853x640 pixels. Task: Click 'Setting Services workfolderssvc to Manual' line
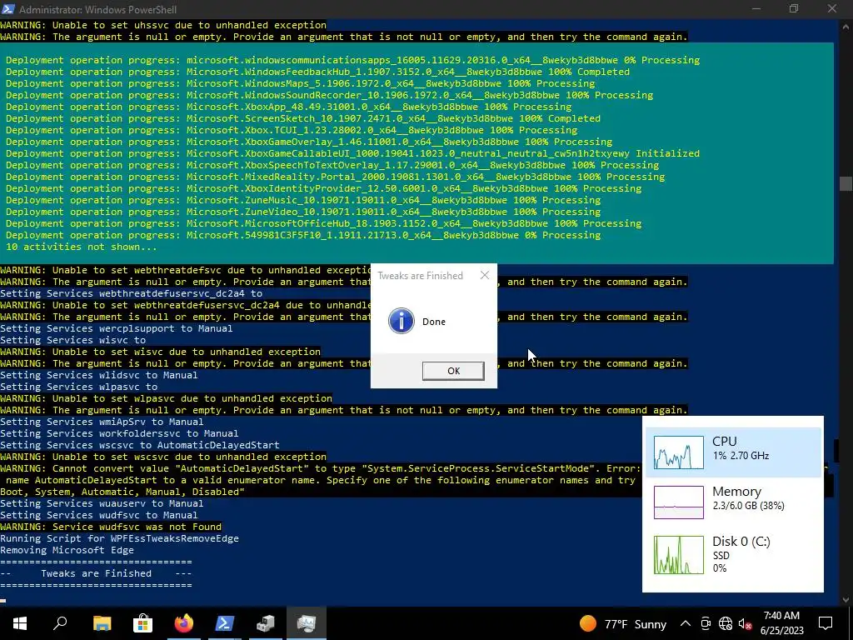point(119,433)
